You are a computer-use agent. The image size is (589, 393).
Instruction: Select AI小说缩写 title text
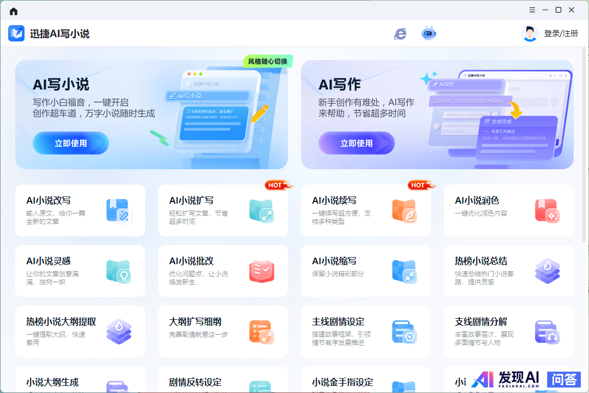tap(334, 261)
